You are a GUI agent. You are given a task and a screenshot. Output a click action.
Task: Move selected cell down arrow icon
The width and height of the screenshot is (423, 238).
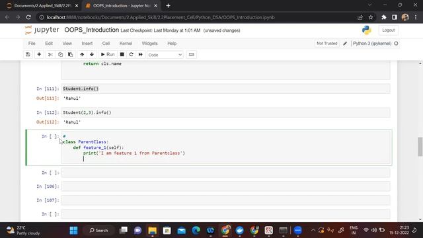pyautogui.click(x=92, y=54)
